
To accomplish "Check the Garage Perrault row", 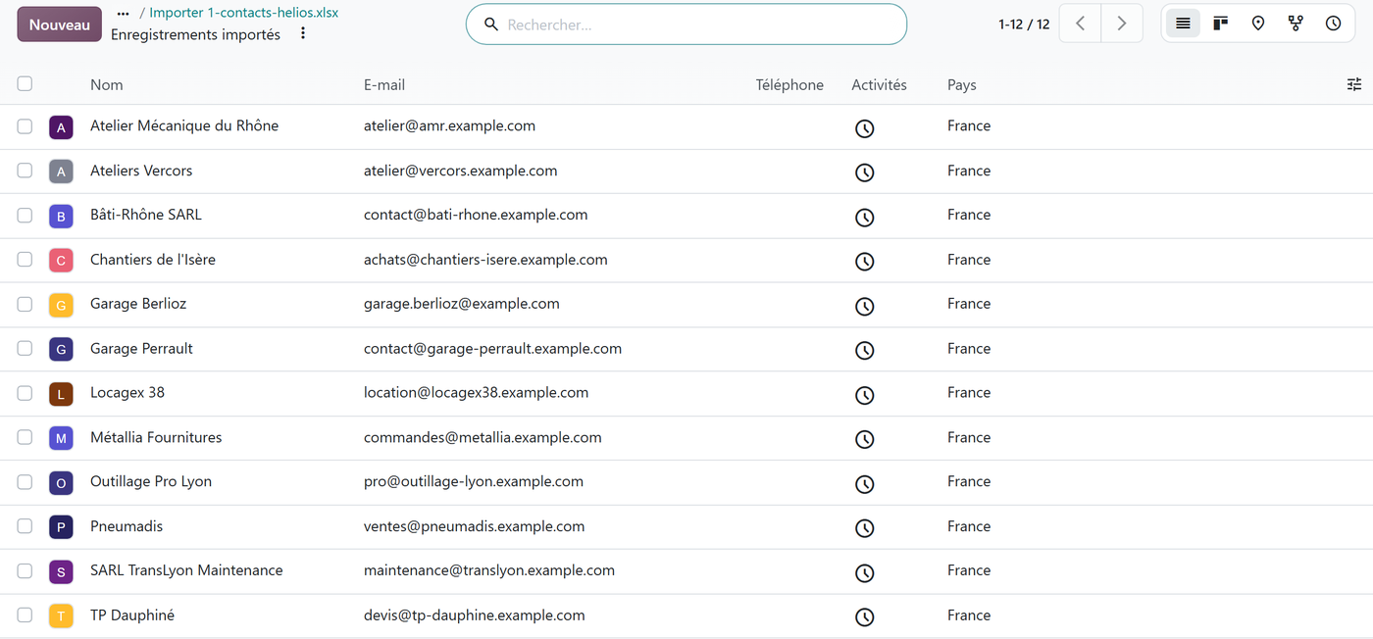I will tap(25, 348).
